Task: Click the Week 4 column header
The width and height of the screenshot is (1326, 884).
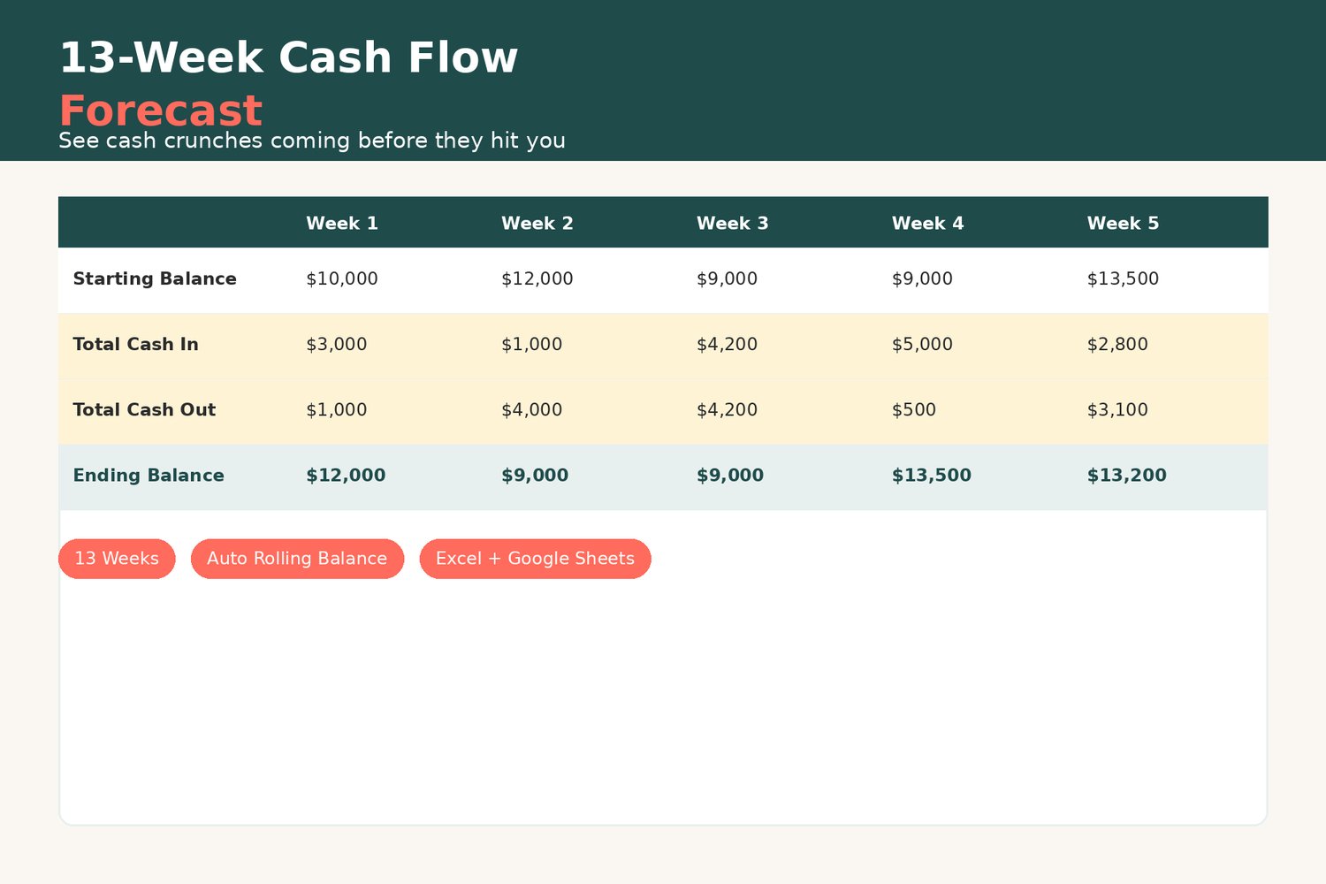Action: point(928,224)
